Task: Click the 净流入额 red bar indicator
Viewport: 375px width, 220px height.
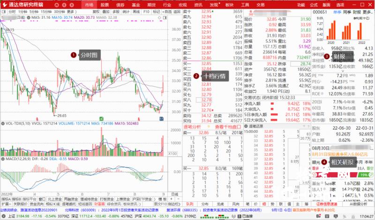Action: [x=272, y=103]
